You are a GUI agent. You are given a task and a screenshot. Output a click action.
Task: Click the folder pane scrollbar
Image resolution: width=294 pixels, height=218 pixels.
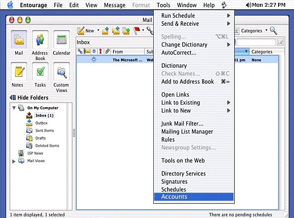(x=69, y=156)
